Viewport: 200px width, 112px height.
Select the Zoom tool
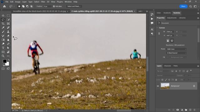click(3, 56)
